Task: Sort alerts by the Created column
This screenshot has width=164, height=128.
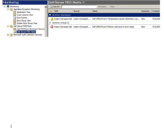Action: coord(156,11)
